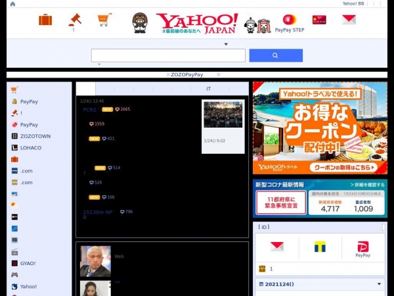The width and height of the screenshot is (394, 296).
Task: Click the two mascot characters right of logo
Action: point(257,26)
